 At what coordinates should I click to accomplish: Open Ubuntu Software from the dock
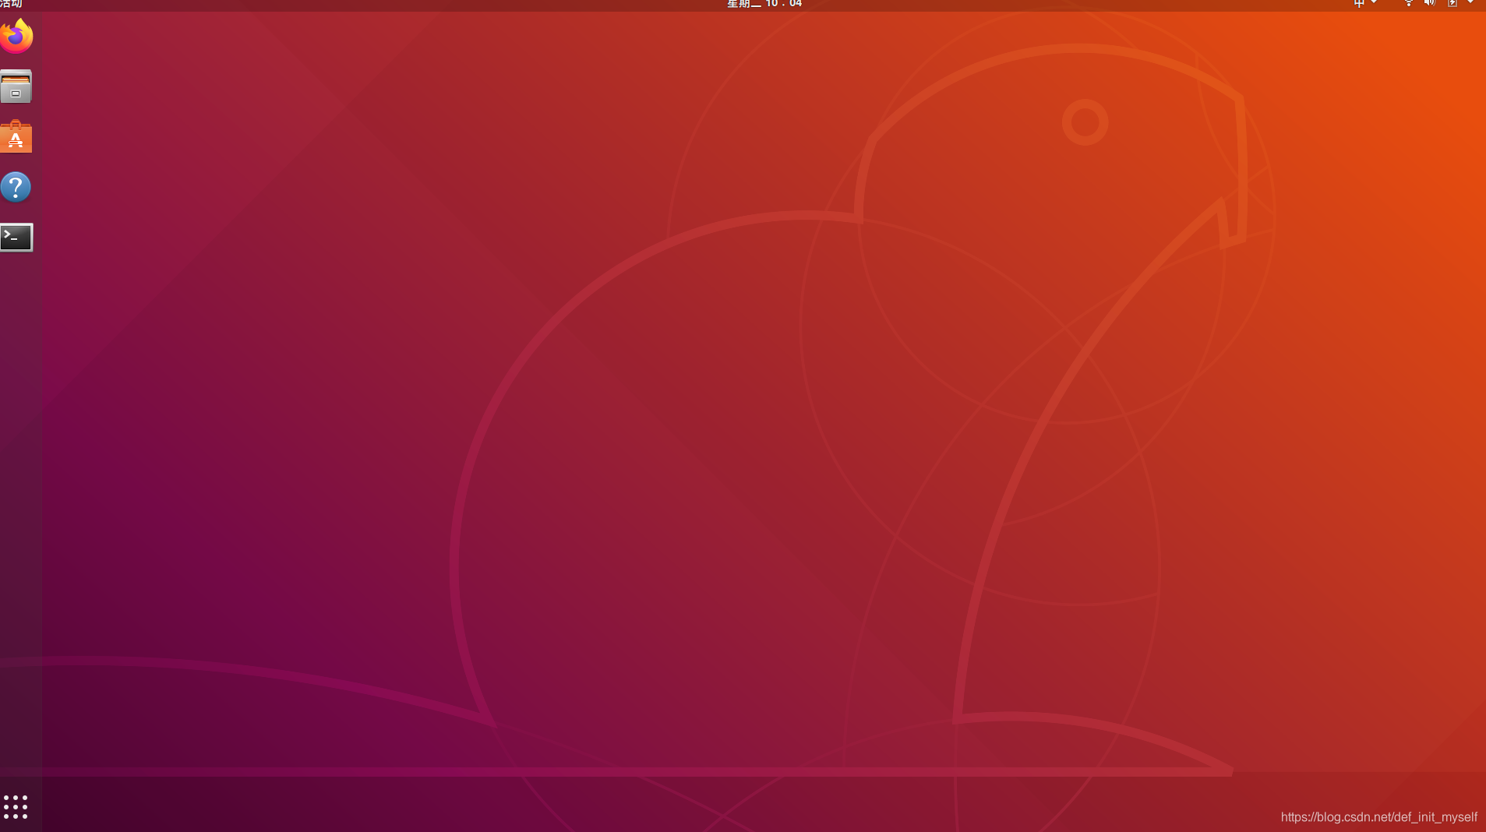tap(16, 136)
